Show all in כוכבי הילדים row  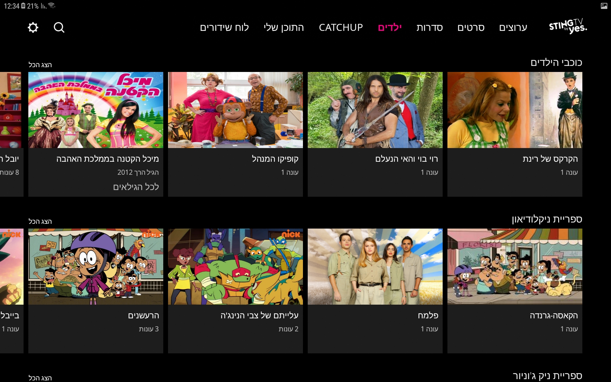point(40,65)
